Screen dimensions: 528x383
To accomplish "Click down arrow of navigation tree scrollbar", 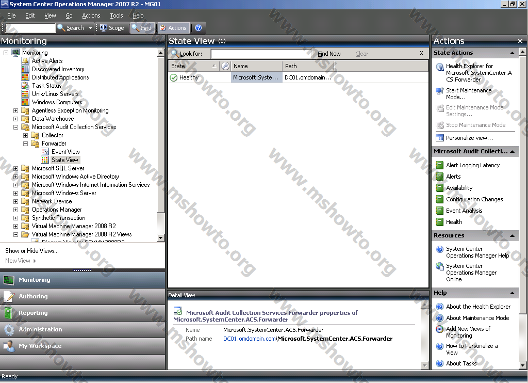I will tap(161, 238).
